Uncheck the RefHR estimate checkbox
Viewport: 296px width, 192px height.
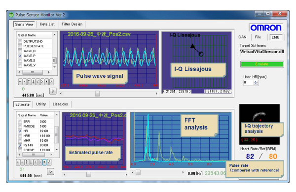[x=20, y=145]
